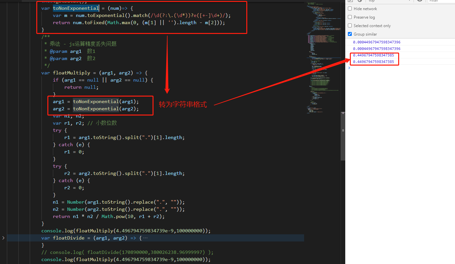The width and height of the screenshot is (455, 264).
Task: Toggle the console sidebar icon
Action: tap(350, 1)
